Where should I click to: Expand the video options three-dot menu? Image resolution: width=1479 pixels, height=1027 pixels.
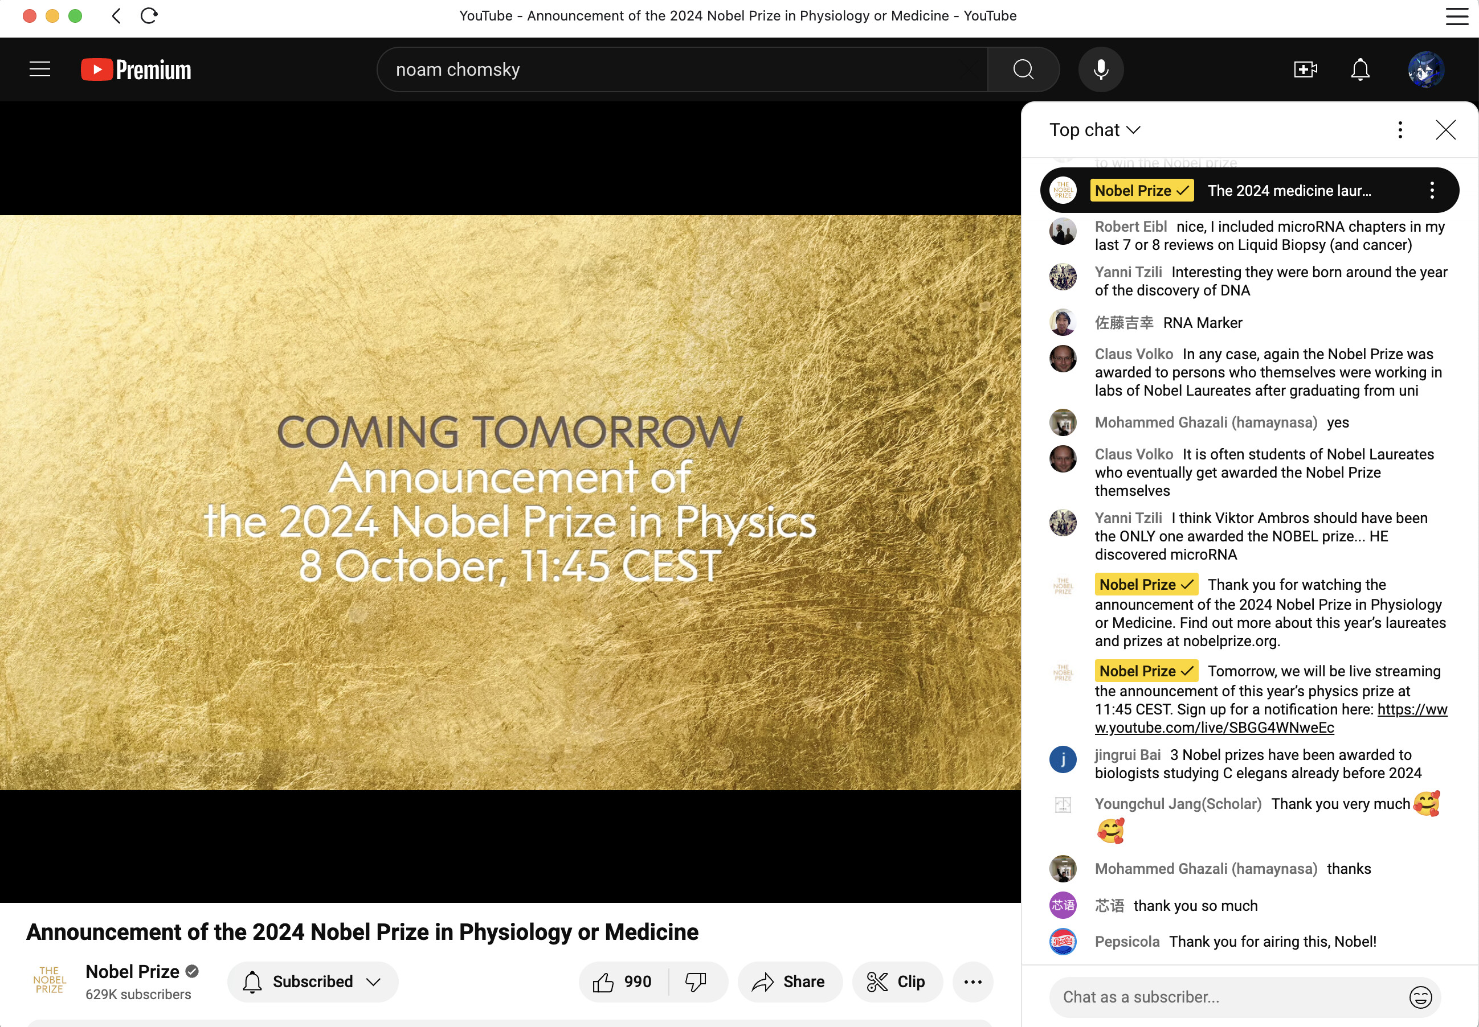[973, 982]
